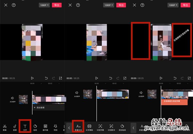
Task: Toggle 关闭原声 mute in the middle panel
Action: click(x=77, y=93)
